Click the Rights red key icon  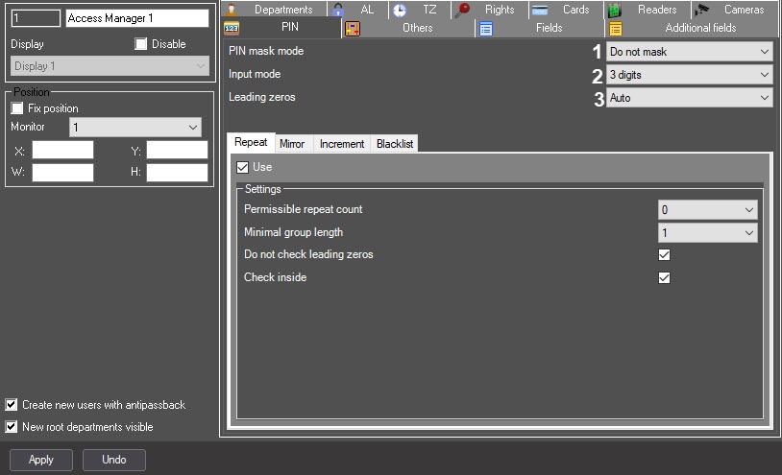[462, 10]
